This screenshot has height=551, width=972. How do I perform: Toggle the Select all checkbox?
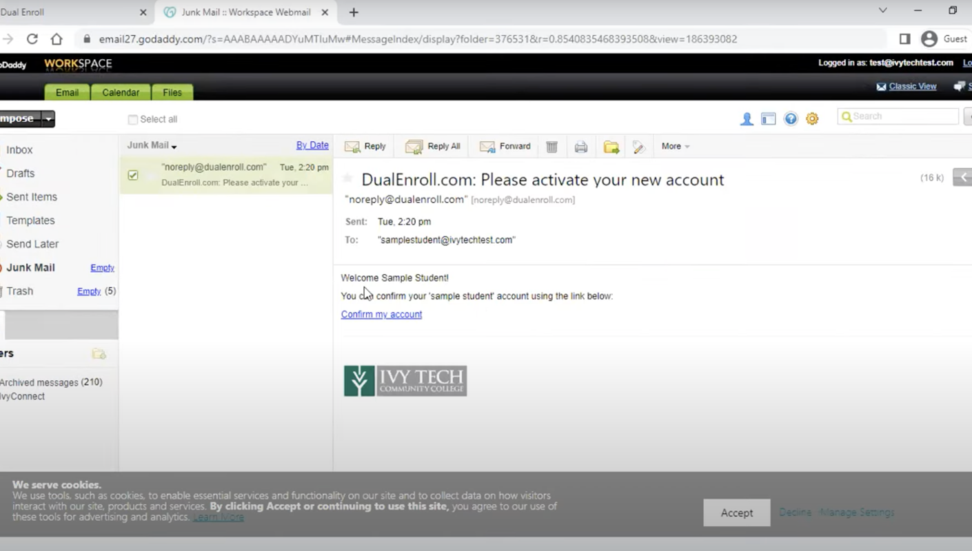[x=133, y=120]
